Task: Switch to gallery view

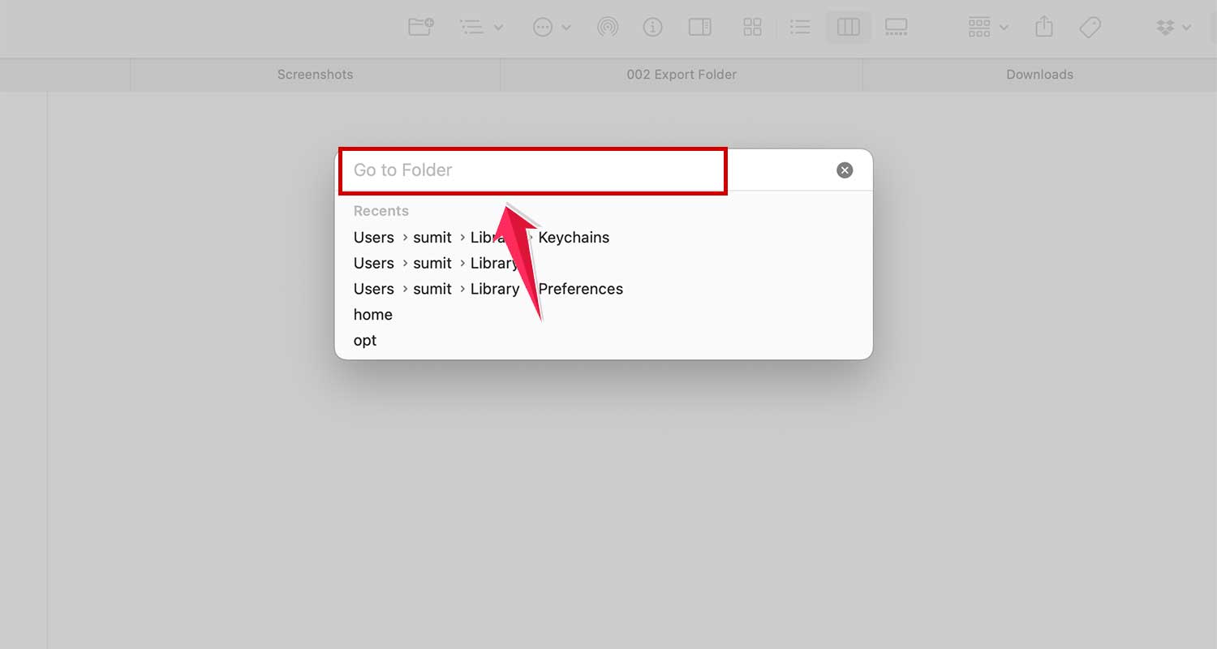Action: click(897, 27)
